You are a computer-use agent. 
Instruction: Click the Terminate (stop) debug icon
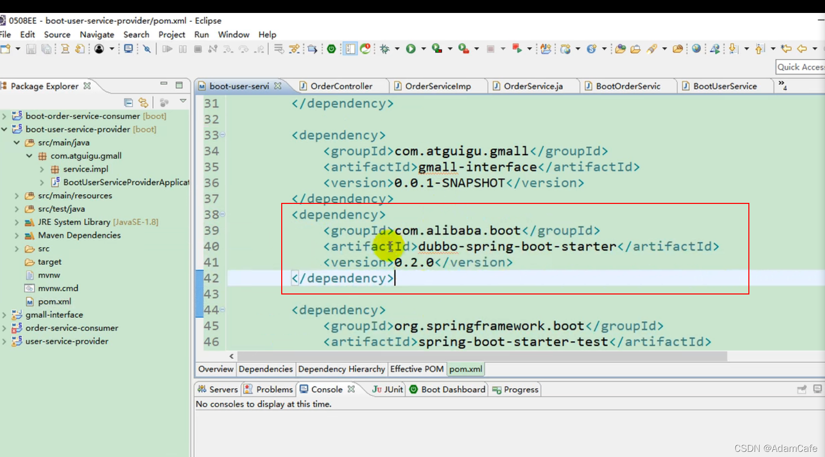(198, 49)
